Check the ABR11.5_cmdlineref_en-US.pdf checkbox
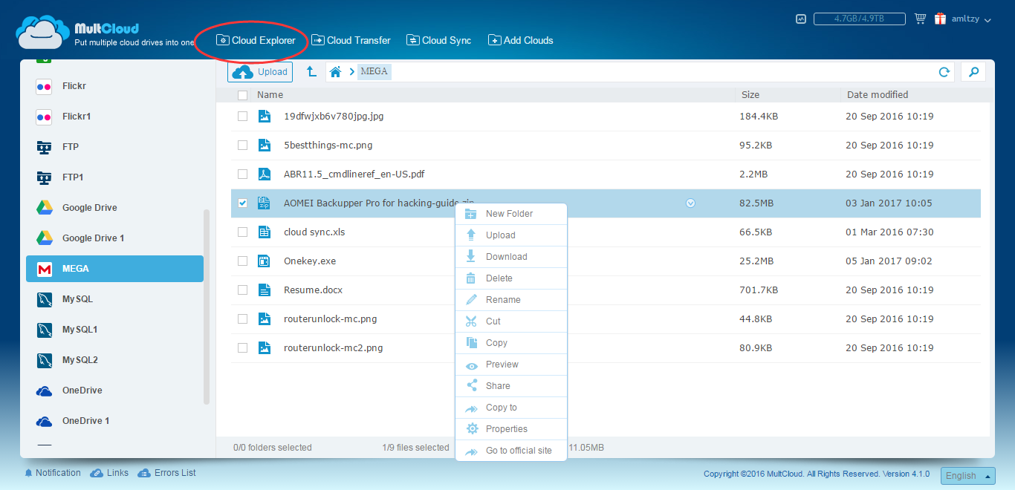1015x490 pixels. 242,174
